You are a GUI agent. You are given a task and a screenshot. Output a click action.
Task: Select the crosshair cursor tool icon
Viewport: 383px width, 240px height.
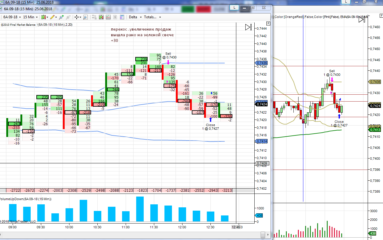pos(77,17)
